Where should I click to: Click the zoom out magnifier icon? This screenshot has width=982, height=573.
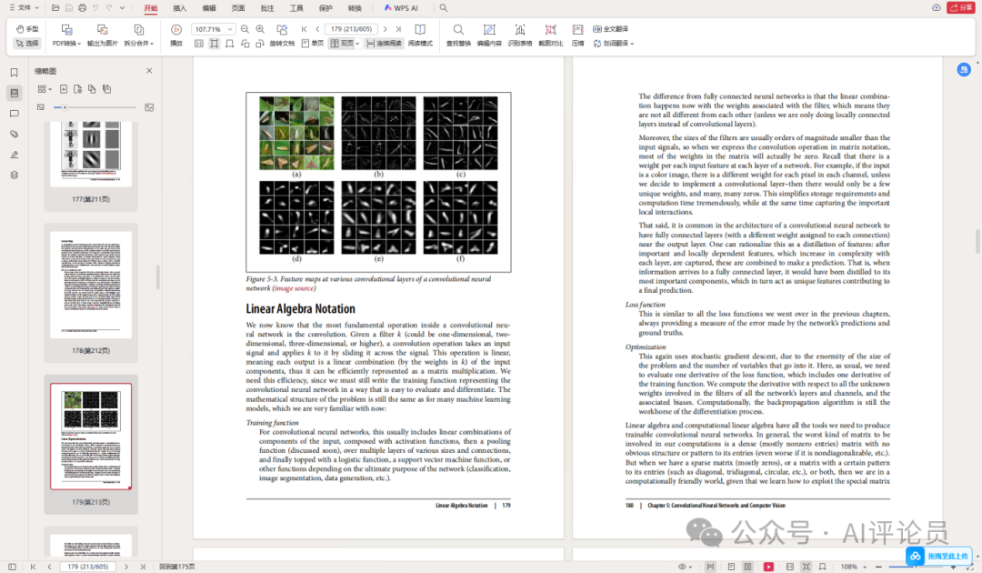pyautogui.click(x=245, y=29)
